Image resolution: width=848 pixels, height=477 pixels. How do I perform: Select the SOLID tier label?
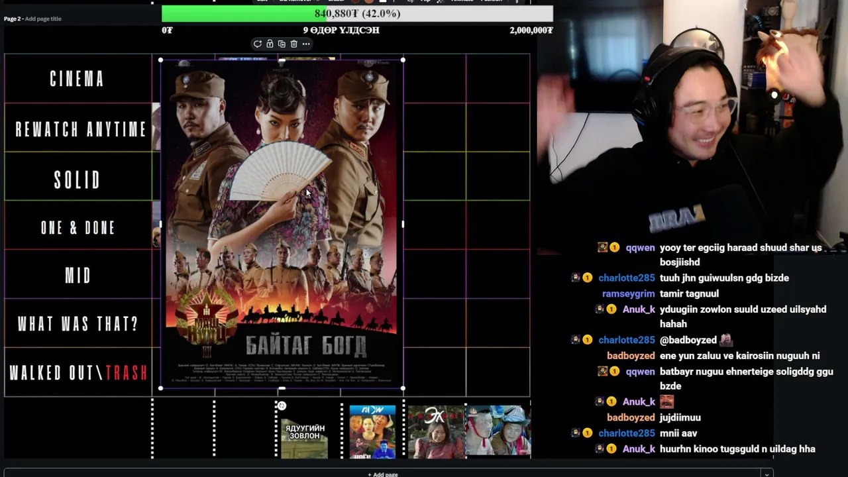pos(78,180)
